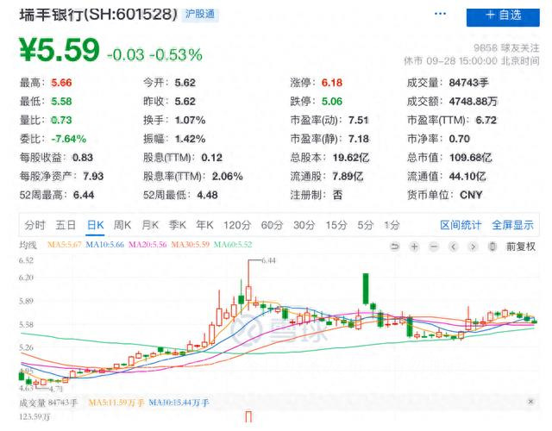This screenshot has width=552, height=431.
Task: Click the volume MA10:13.44万手 label
Action: click(179, 403)
